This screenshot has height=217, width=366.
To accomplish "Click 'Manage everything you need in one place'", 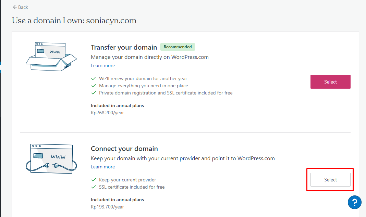I will click(144, 86).
